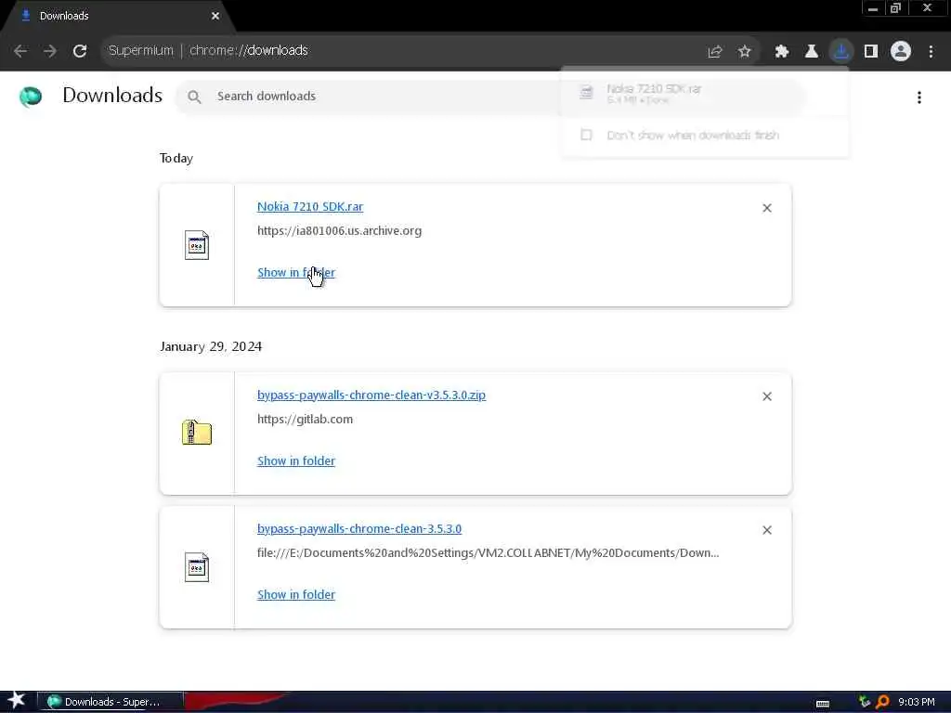The height and width of the screenshot is (713, 951).
Task: Open bypass-paywalls-chrome-clean-3.5.3.0 link
Action: click(x=359, y=528)
